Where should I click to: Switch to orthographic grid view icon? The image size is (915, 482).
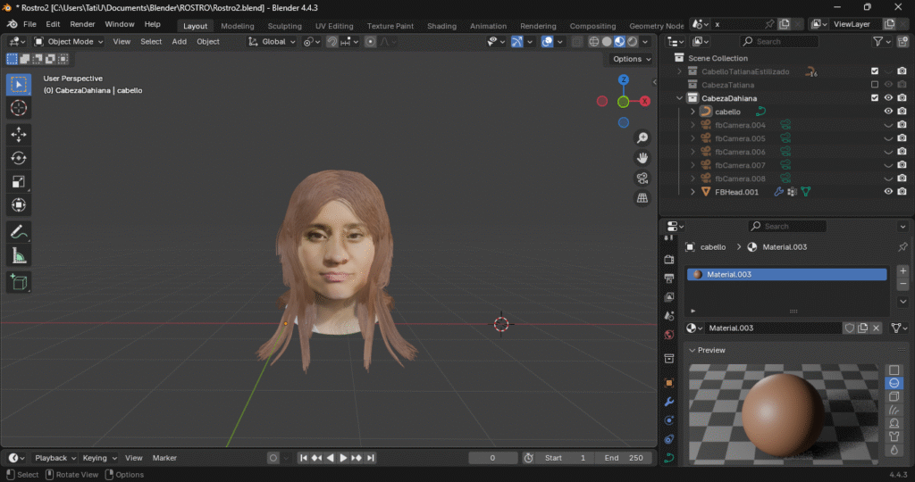pos(642,198)
